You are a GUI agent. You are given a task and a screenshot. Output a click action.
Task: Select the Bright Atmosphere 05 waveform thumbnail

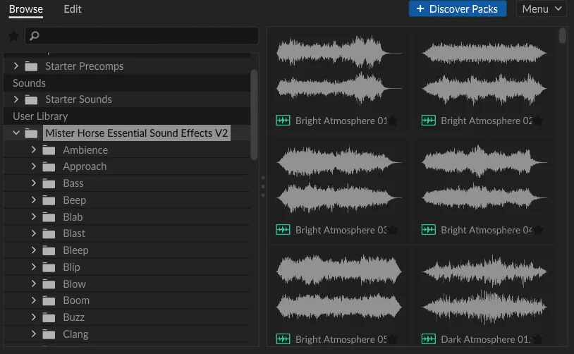click(339, 289)
